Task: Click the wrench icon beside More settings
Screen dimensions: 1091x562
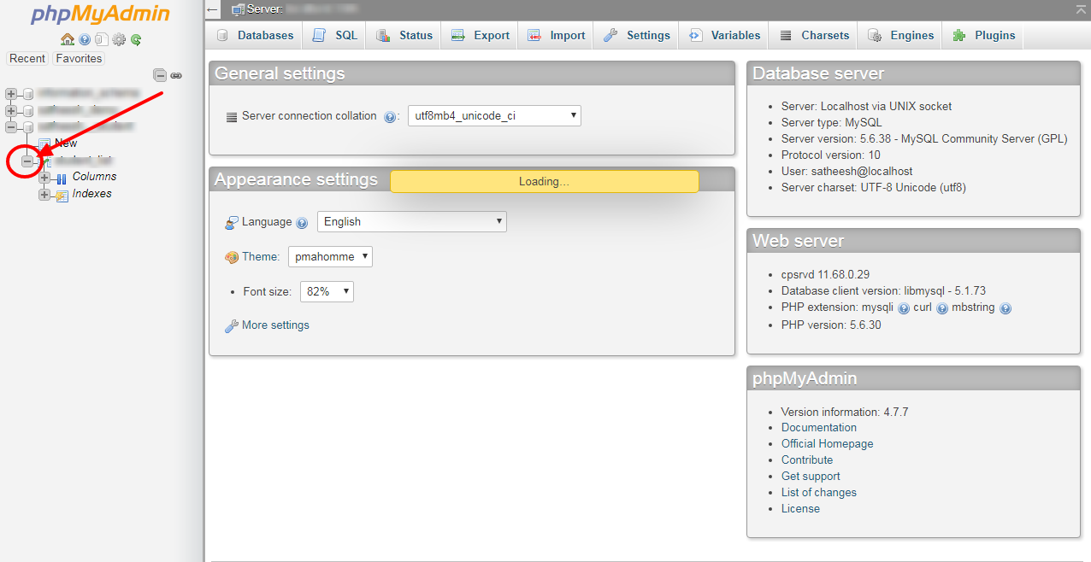Action: [x=231, y=325]
